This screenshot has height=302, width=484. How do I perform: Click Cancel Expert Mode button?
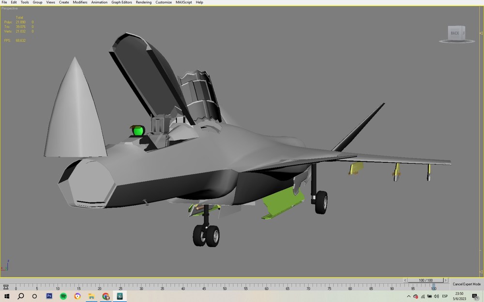[x=467, y=284]
